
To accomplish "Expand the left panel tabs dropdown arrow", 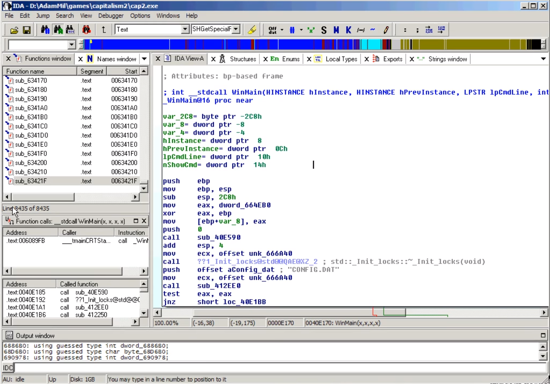I will pyautogui.click(x=144, y=59).
